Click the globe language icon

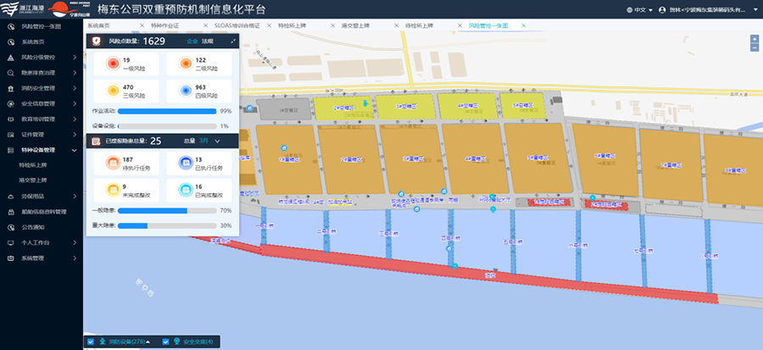click(x=630, y=9)
